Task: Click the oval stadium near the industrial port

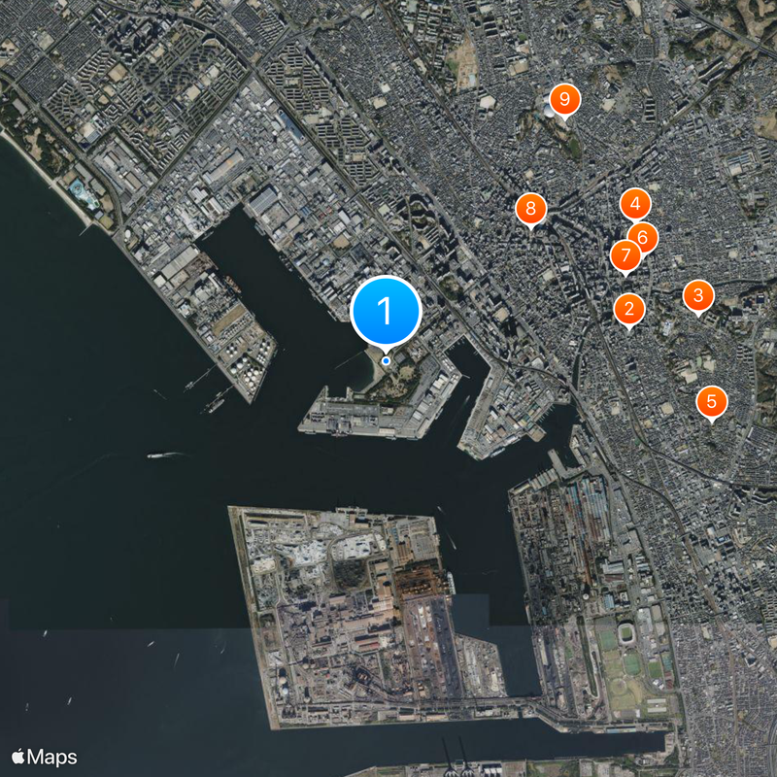Action: click(x=628, y=632)
